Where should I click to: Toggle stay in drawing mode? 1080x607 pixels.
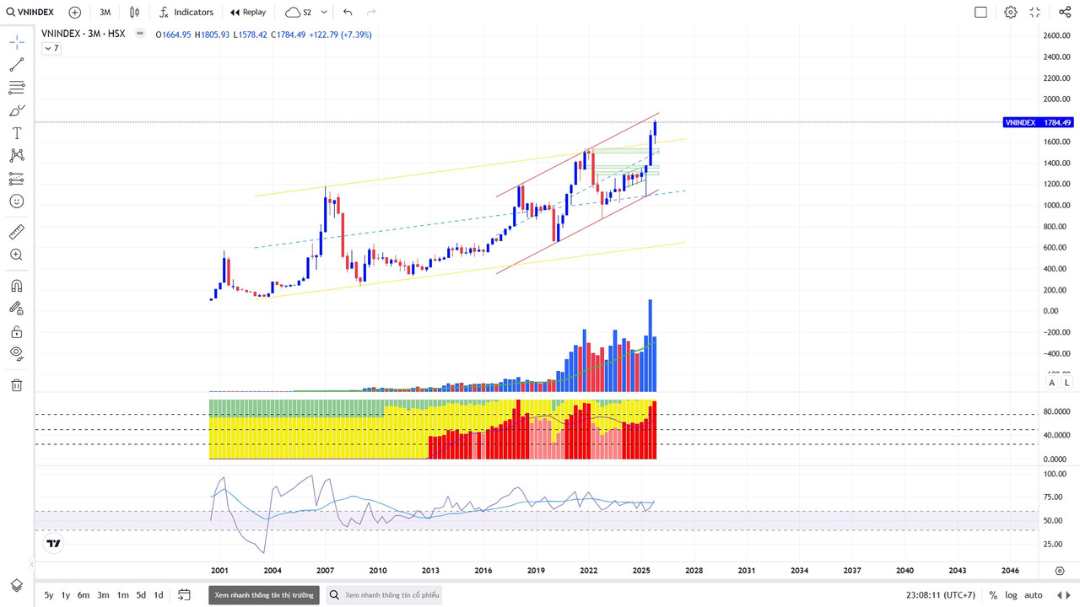click(17, 309)
